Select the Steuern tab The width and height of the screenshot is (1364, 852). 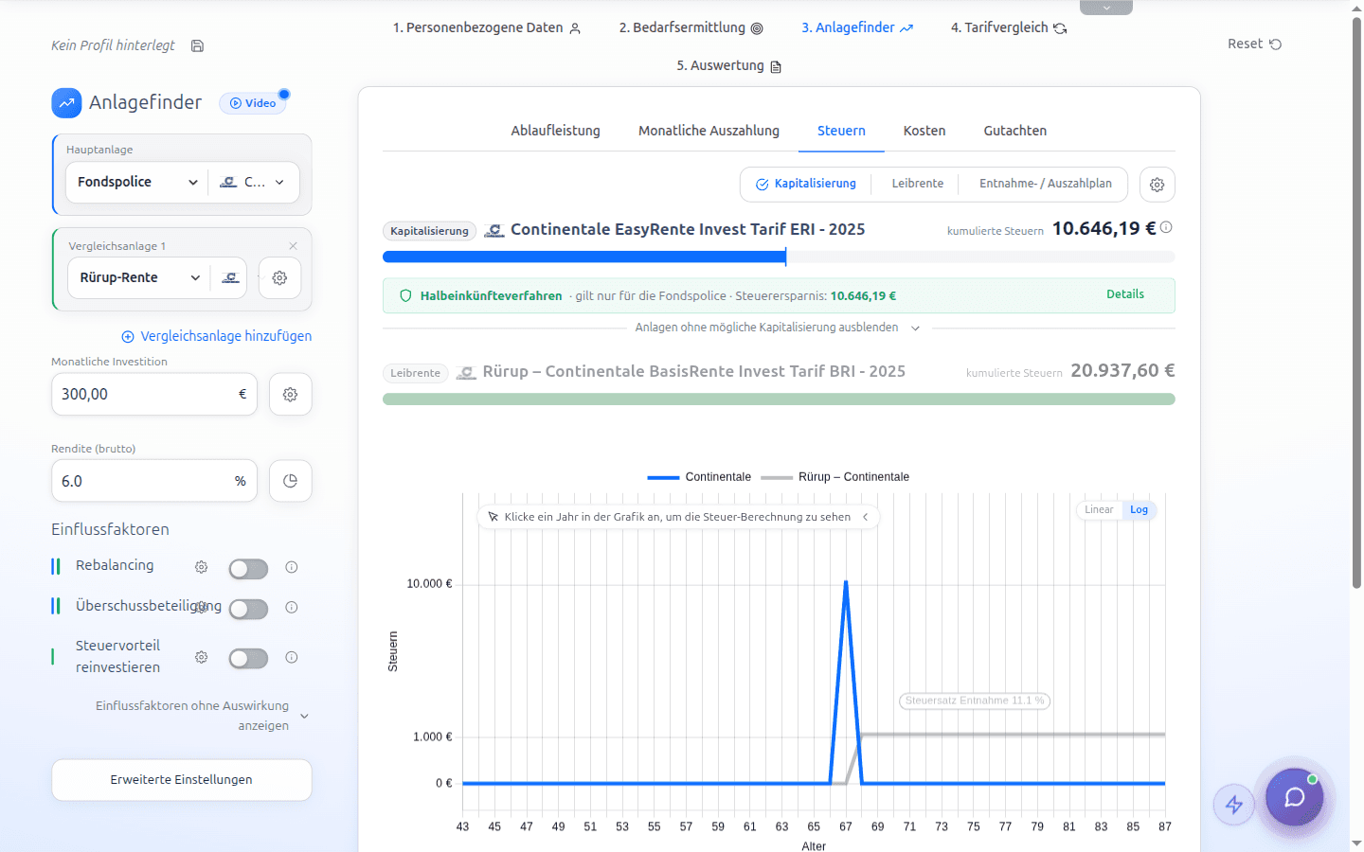click(x=841, y=131)
